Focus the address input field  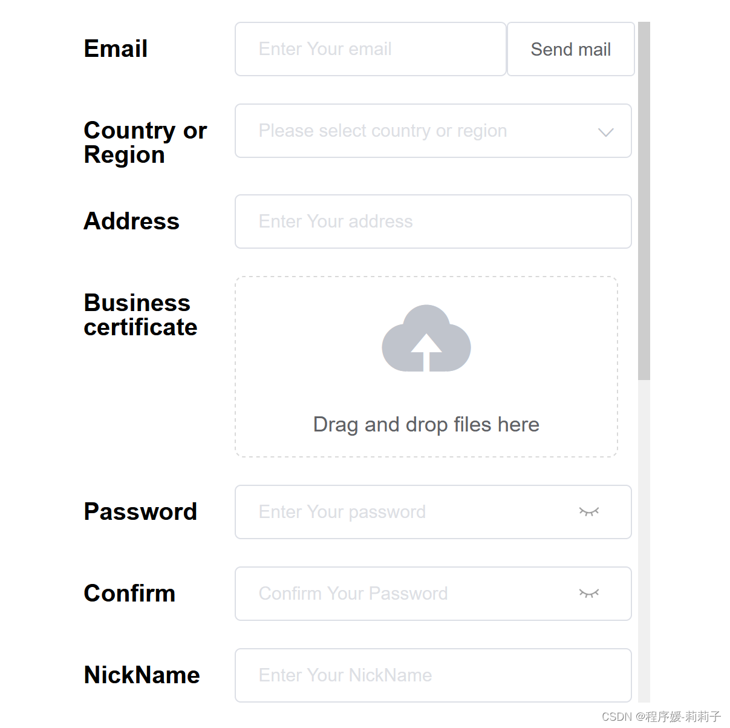tap(433, 221)
